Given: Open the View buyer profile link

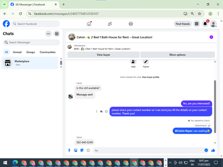Looking at the screenshot, I should 150,77.
